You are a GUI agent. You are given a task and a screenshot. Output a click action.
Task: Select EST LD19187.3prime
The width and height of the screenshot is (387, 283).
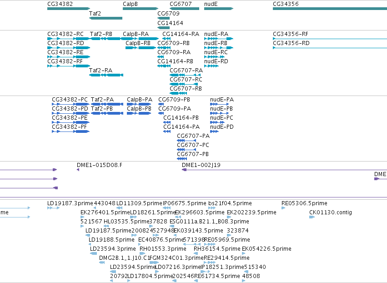70,203
